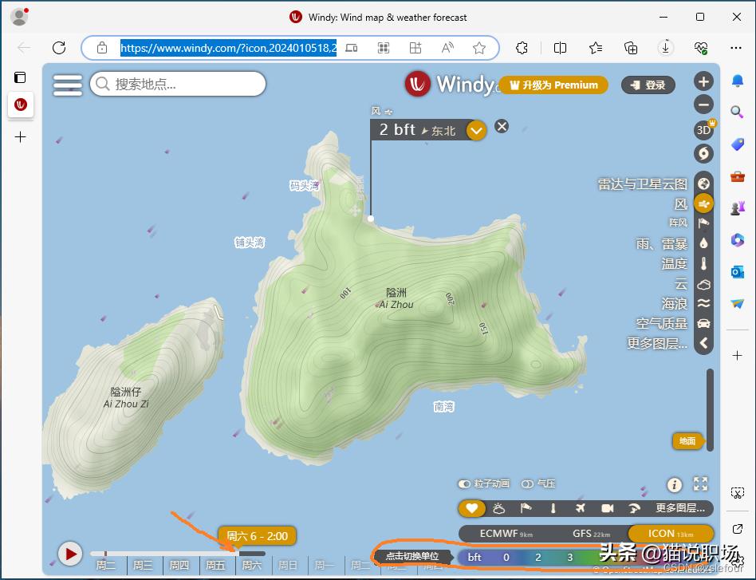Select the 周四 day on timeline
This screenshot has height=580, width=756.
pos(179,566)
